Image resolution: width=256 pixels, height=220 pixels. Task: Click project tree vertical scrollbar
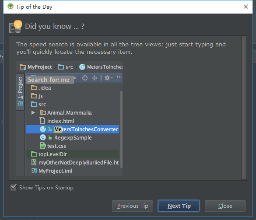pyautogui.click(x=121, y=129)
